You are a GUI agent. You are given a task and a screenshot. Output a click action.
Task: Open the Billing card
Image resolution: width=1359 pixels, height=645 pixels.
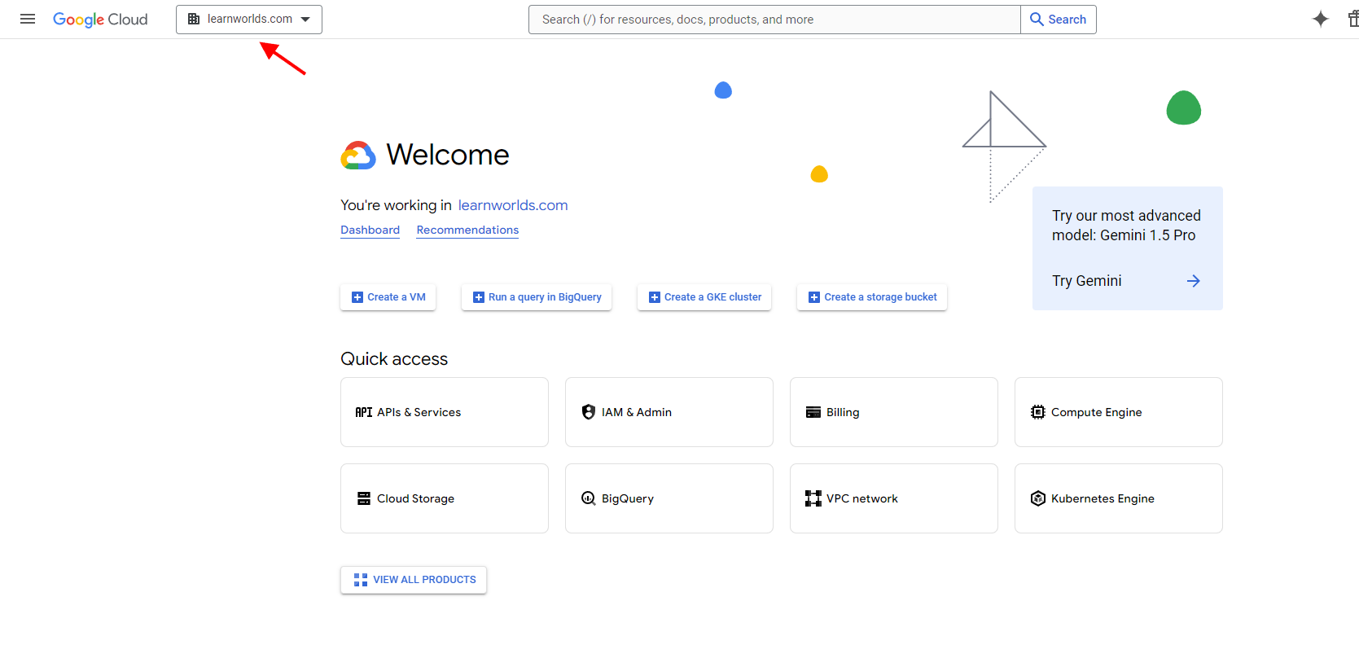[894, 412]
